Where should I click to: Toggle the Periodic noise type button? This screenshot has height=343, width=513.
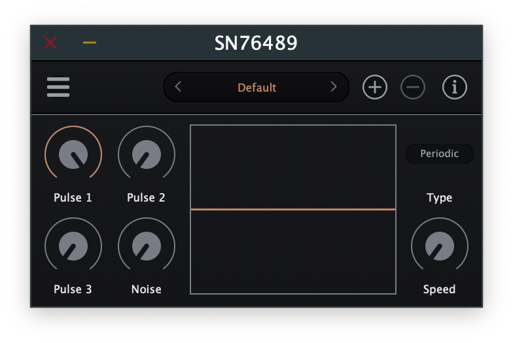439,154
